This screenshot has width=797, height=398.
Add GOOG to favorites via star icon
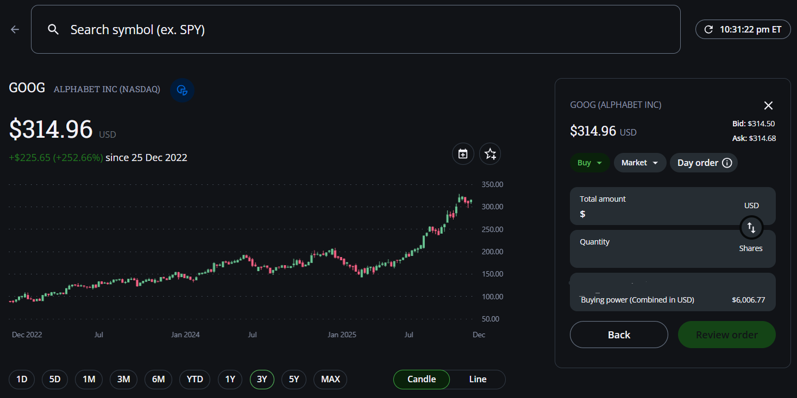(x=490, y=154)
